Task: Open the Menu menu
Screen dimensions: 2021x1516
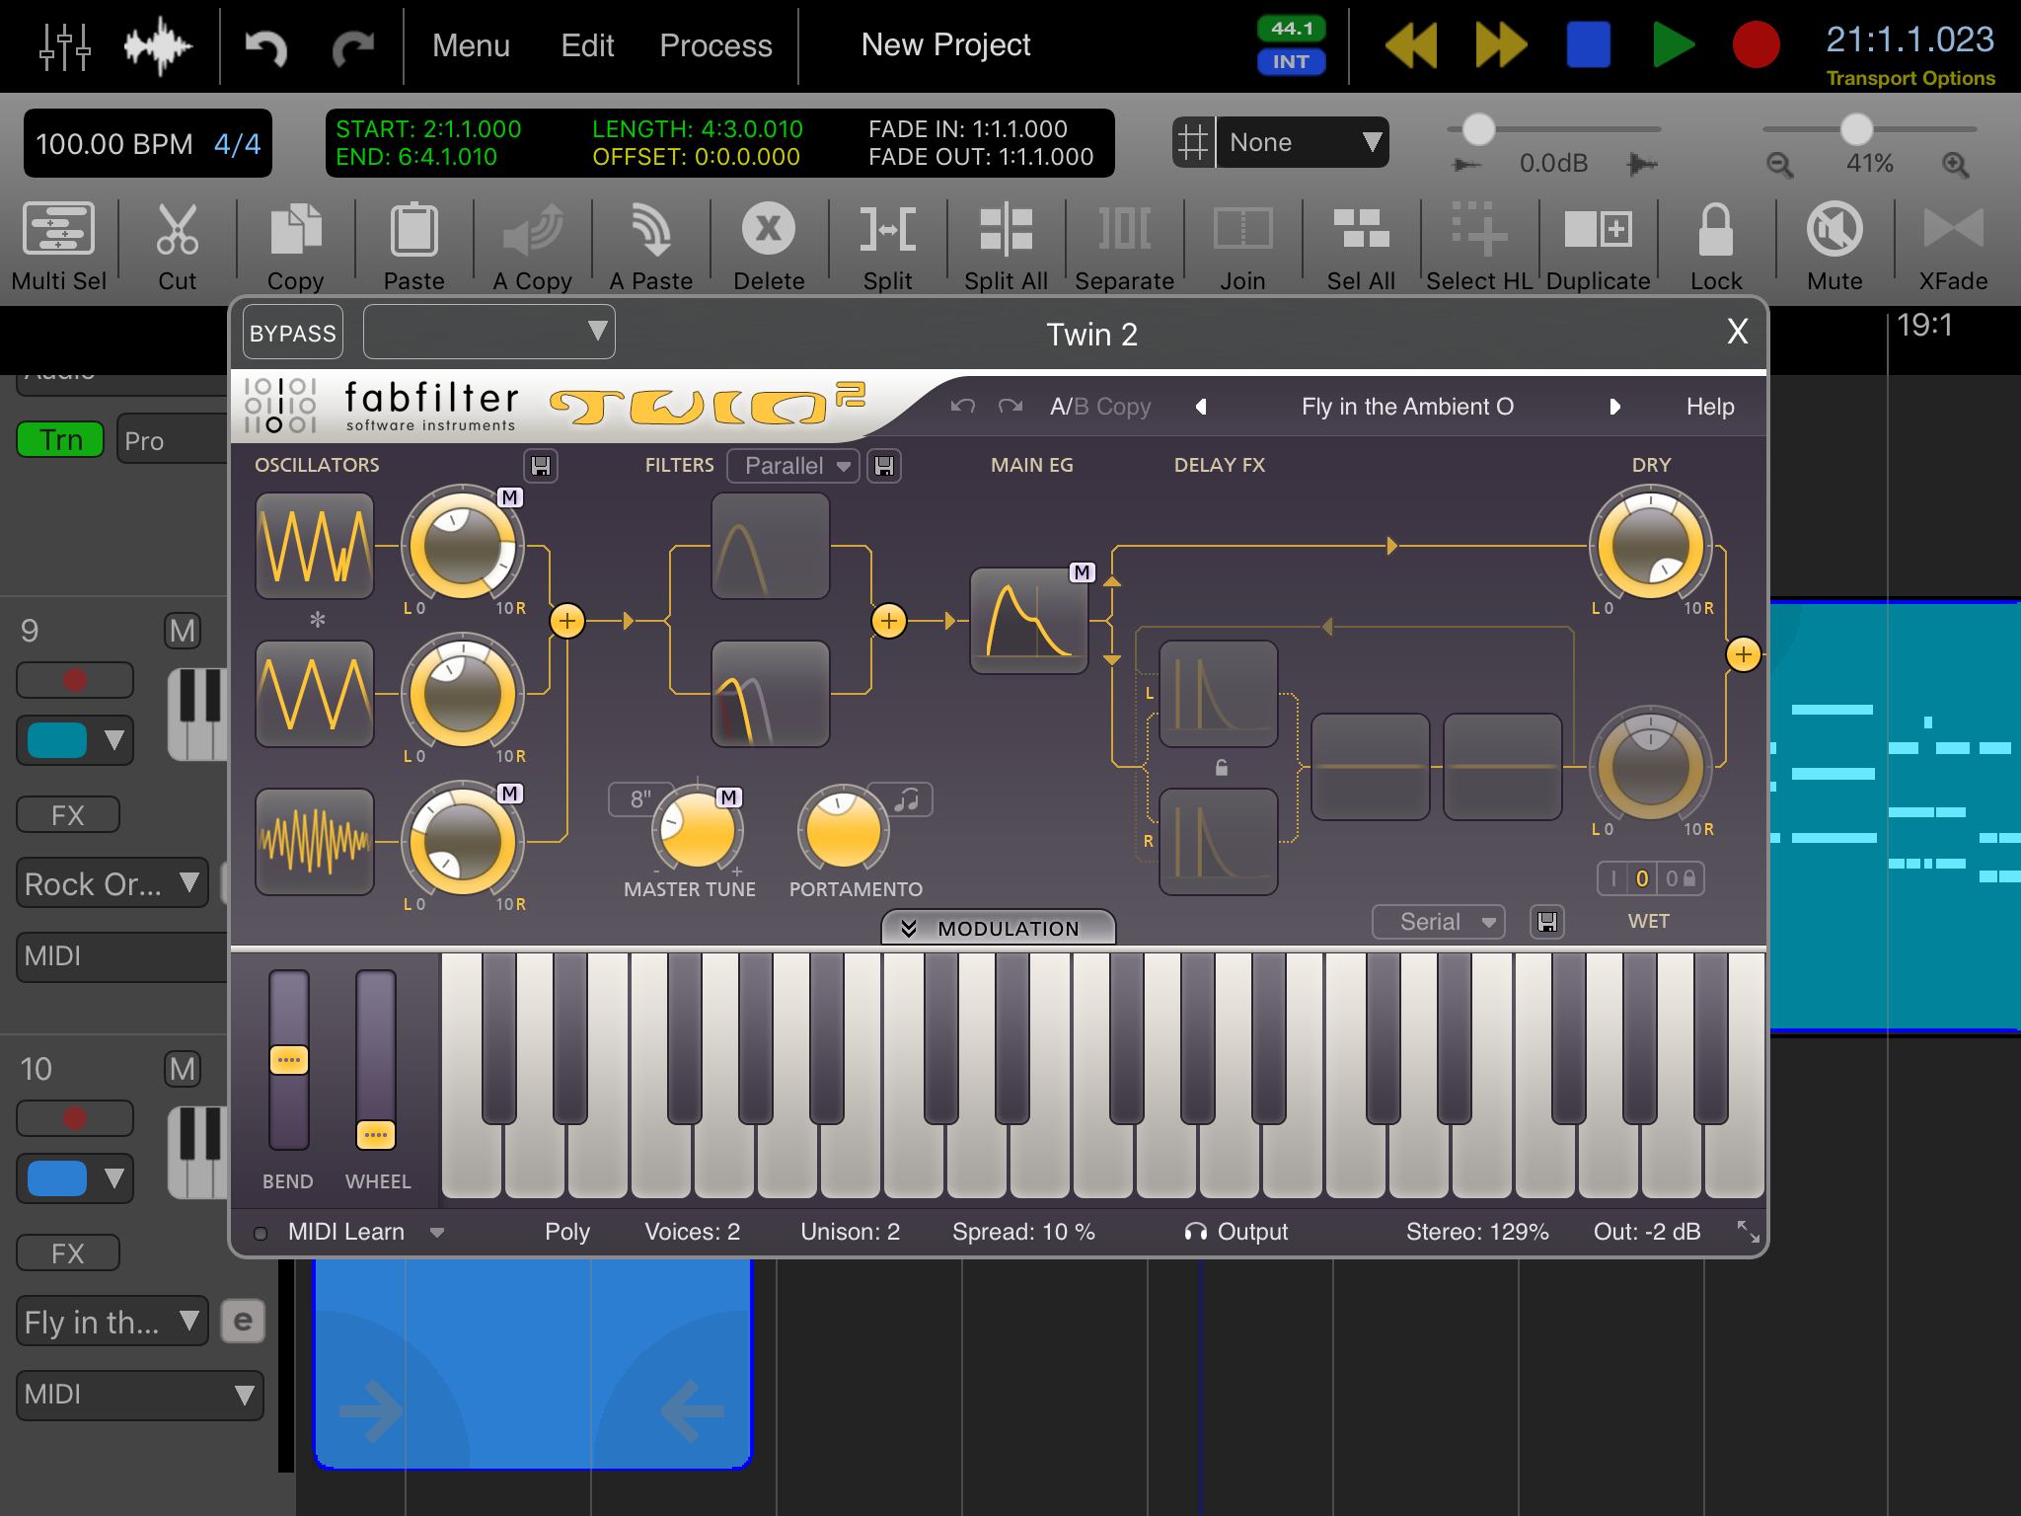Action: 471,45
